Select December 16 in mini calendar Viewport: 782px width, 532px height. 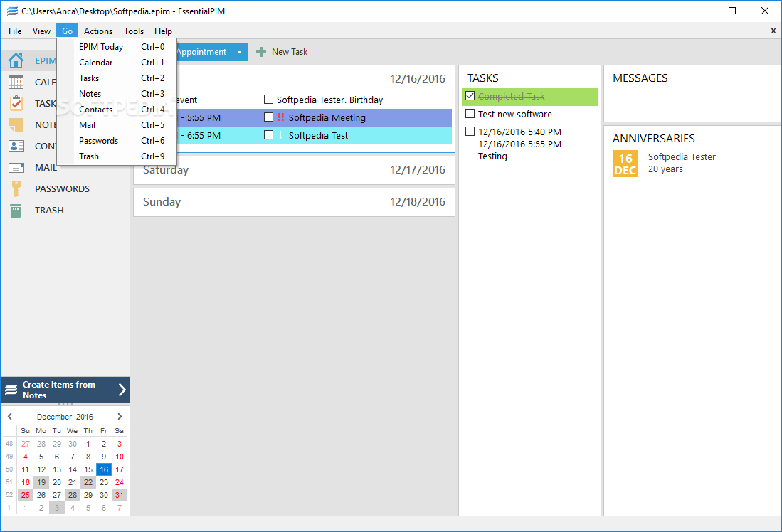tap(104, 469)
